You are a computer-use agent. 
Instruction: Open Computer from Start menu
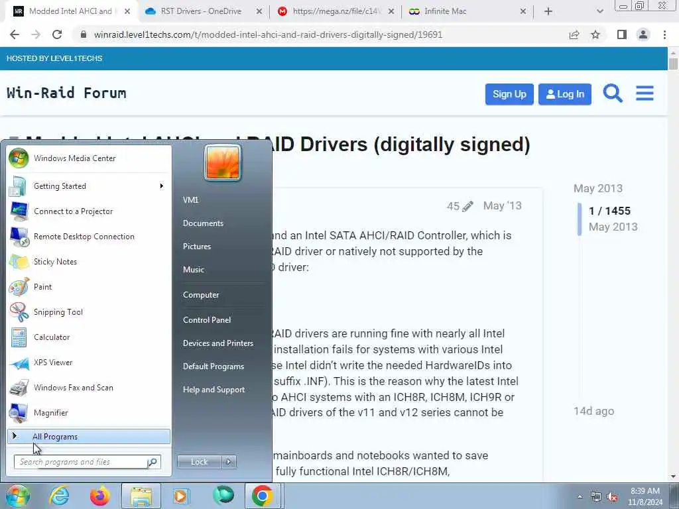point(201,295)
